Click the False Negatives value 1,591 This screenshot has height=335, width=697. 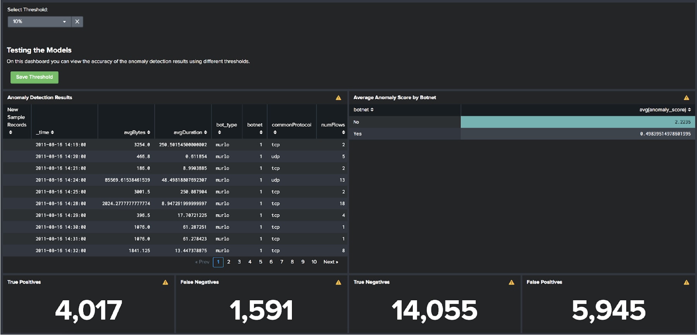pos(261,311)
